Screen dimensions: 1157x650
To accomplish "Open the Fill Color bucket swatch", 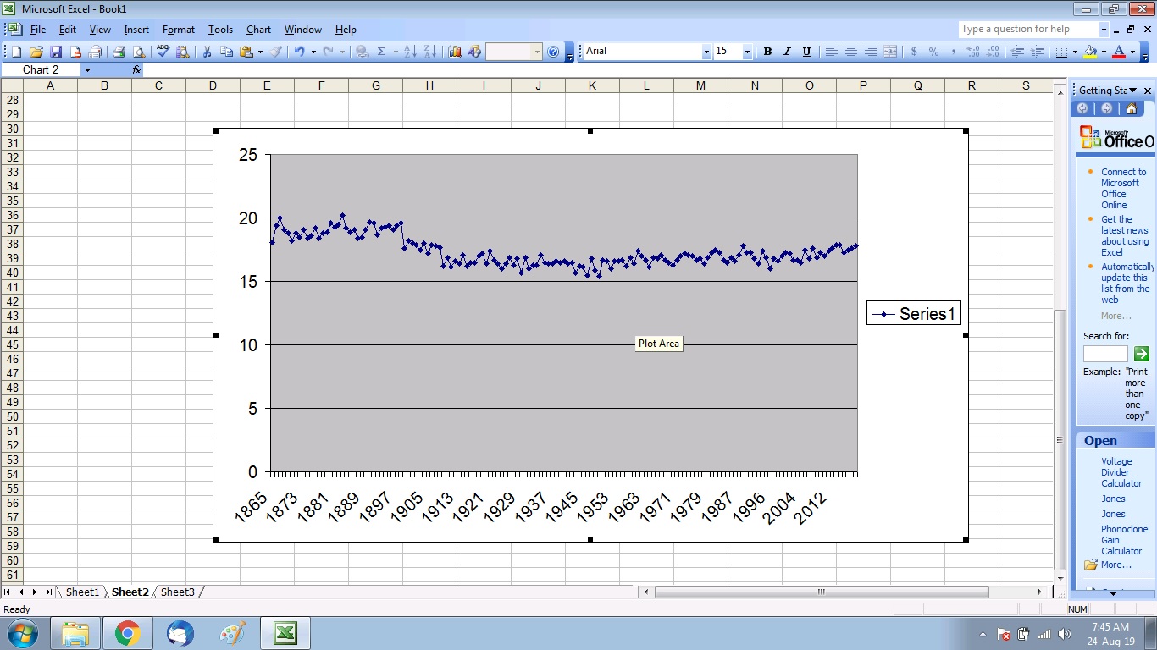I will coord(1090,52).
